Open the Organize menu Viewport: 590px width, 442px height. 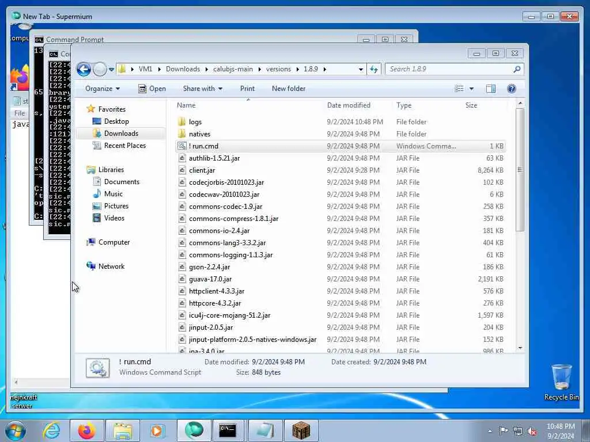103,89
